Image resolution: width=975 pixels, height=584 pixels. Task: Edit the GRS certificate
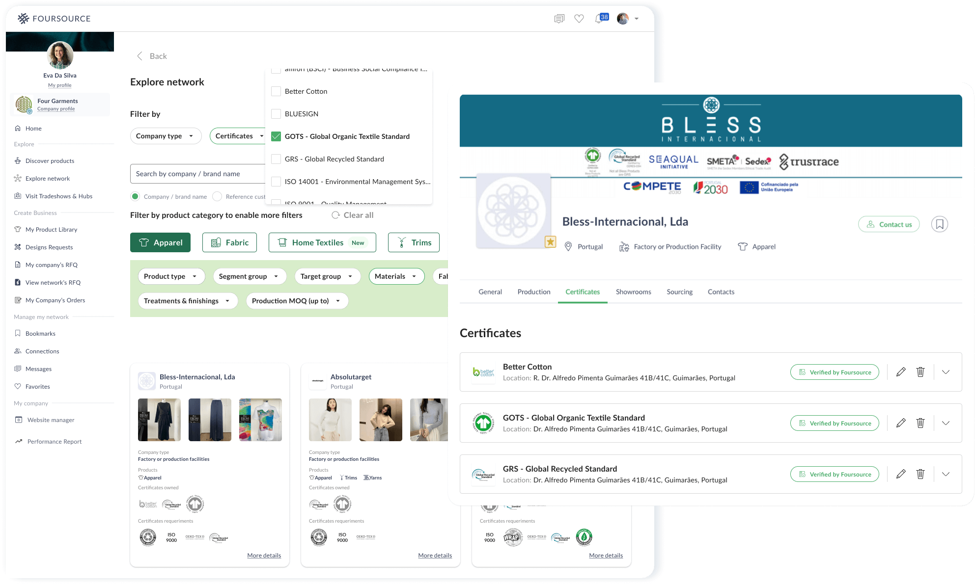900,474
